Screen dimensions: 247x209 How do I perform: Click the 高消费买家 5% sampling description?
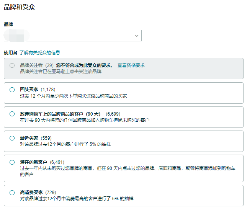tap(77, 199)
